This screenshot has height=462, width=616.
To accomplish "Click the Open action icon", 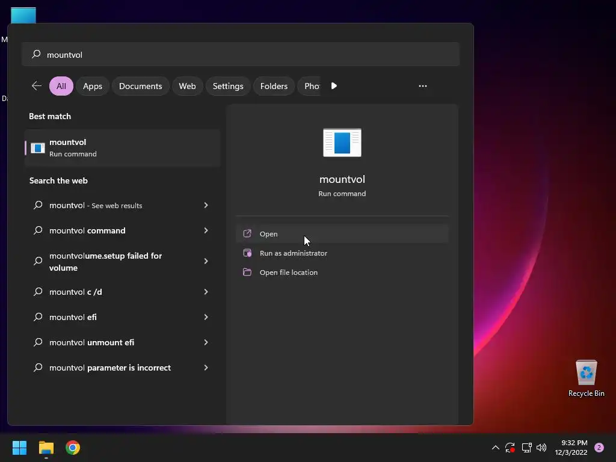I will [247, 234].
